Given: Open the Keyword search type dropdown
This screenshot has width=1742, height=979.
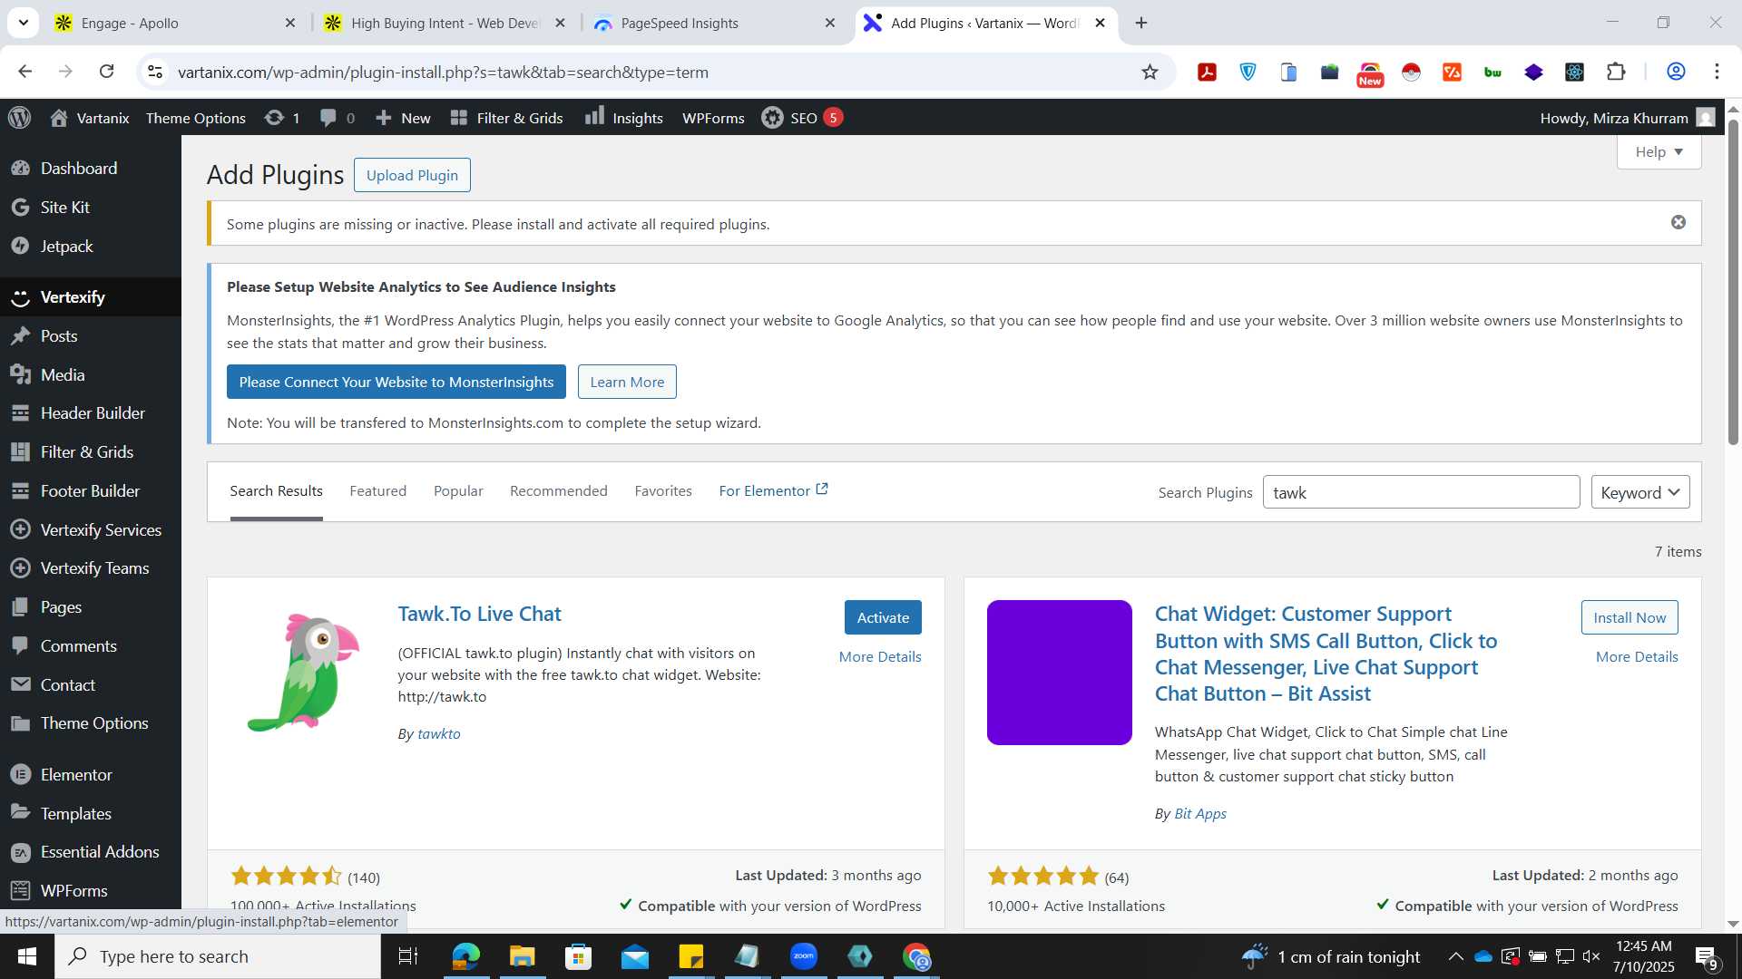Looking at the screenshot, I should [1639, 492].
